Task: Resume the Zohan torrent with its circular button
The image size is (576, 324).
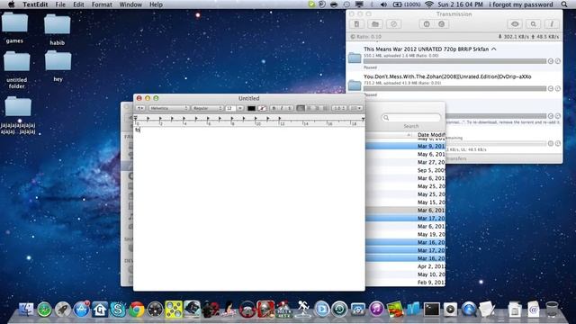Action: [550, 88]
